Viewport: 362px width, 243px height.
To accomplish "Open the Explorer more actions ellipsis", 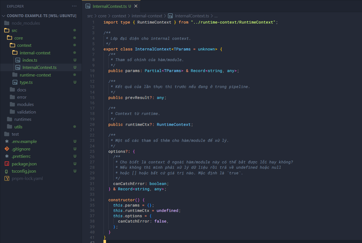I will [x=74, y=6].
